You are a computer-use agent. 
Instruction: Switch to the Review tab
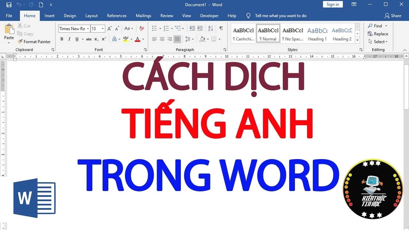(167, 16)
